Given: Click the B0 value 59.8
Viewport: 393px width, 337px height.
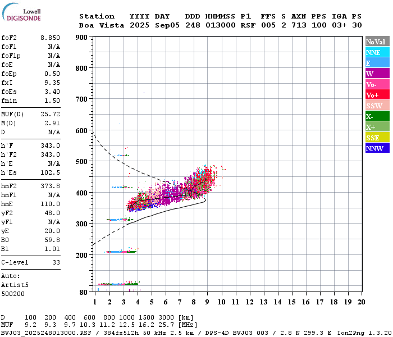Looking at the screenshot, I should pyautogui.click(x=52, y=240).
